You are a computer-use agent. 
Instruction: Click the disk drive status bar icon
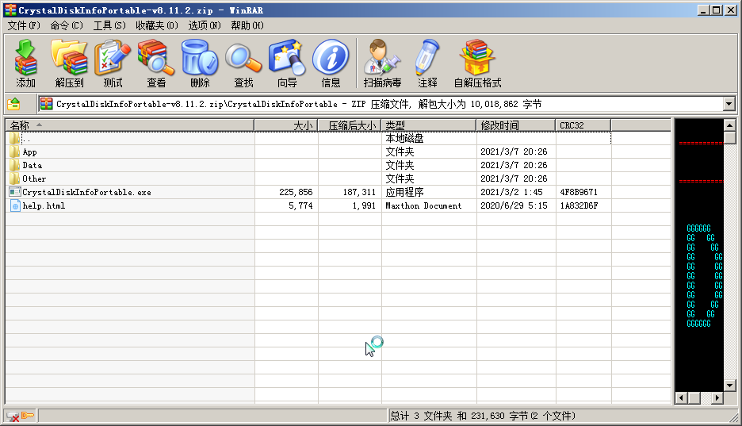click(13, 416)
